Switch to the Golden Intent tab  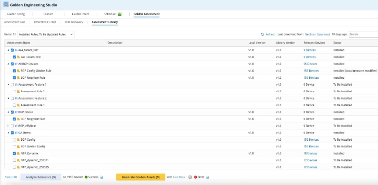80,14
